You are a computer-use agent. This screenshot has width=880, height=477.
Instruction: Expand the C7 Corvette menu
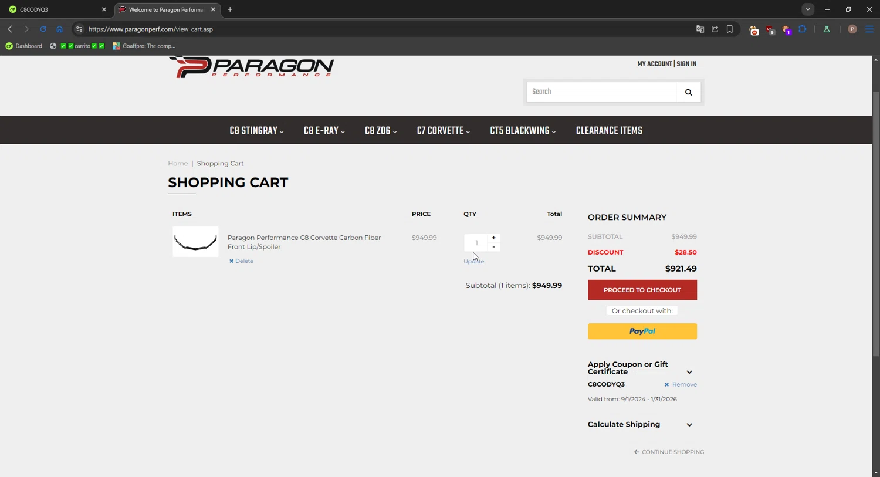click(x=443, y=131)
